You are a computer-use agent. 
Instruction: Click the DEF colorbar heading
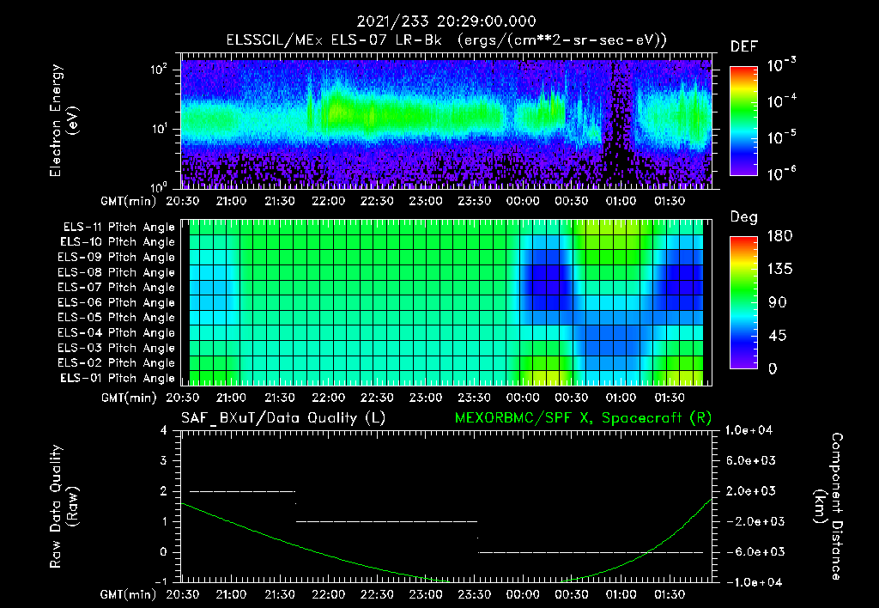[x=744, y=46]
